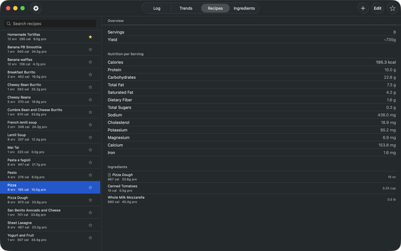The height and width of the screenshot is (251, 401).
Task: Select the highlighted Pizza recipe row
Action: point(50,187)
